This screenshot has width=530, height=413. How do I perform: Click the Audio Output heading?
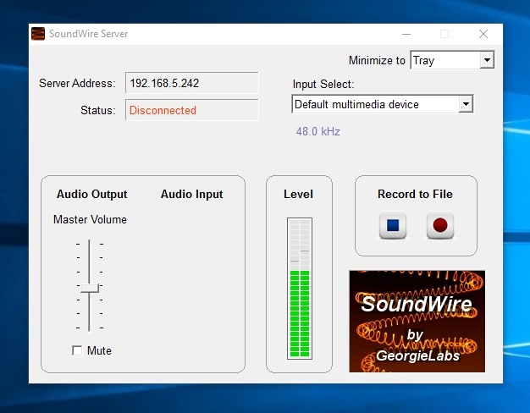92,194
